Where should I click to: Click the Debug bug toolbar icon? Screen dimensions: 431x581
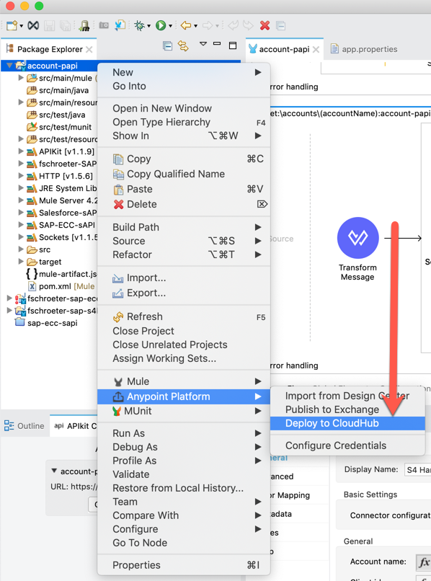tap(139, 25)
